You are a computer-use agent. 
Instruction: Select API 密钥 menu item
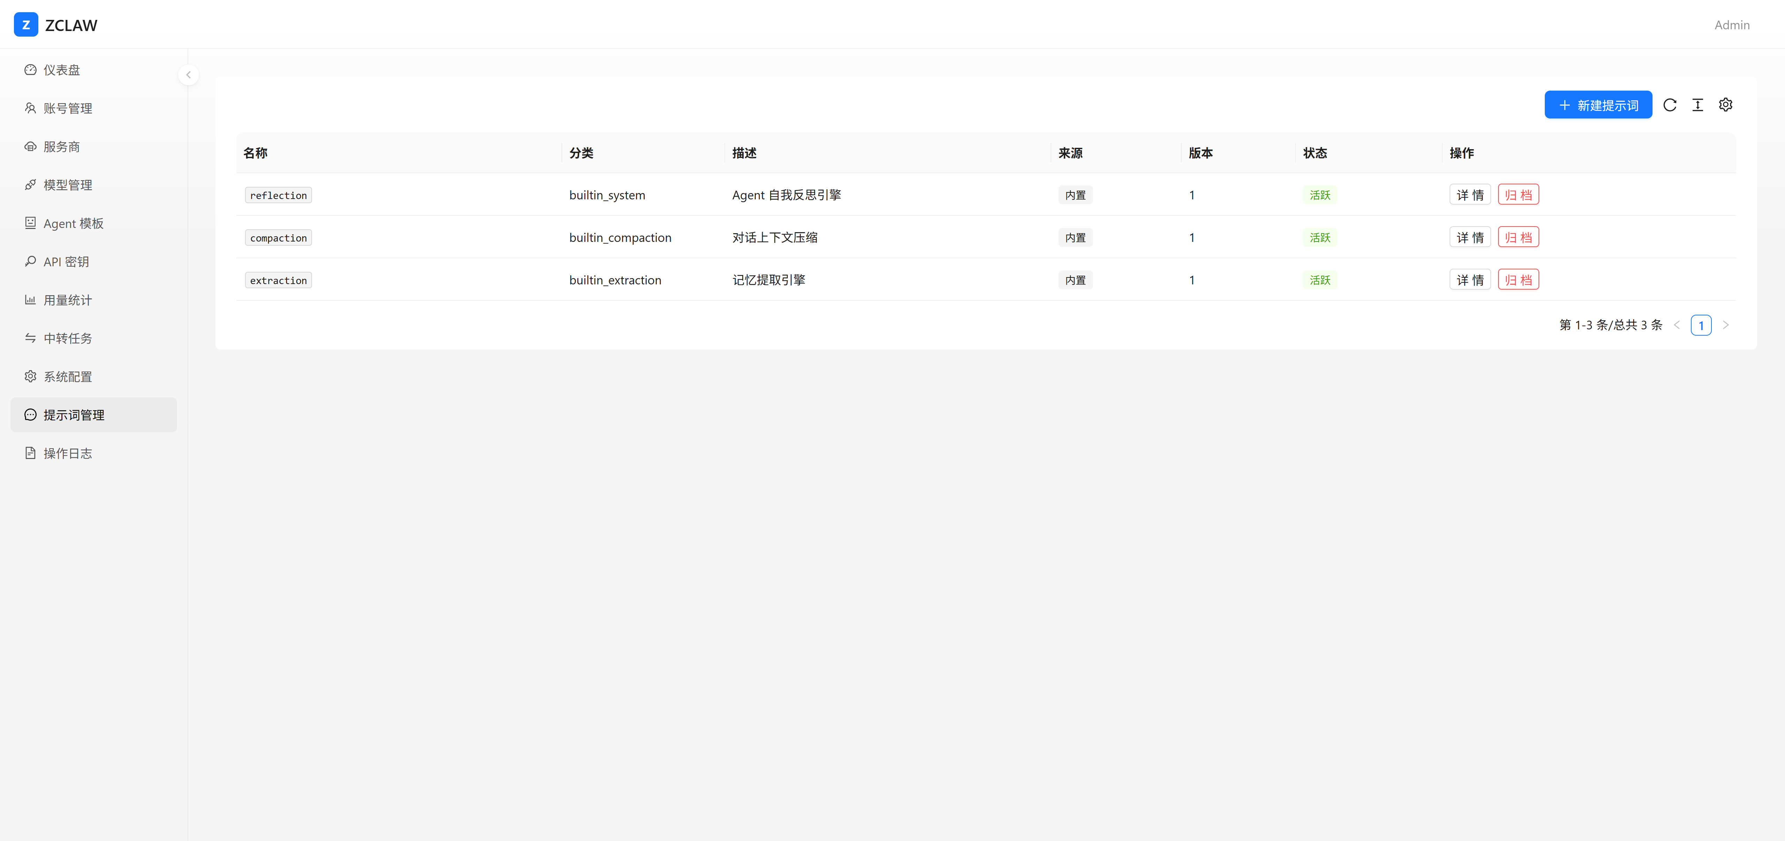click(66, 262)
